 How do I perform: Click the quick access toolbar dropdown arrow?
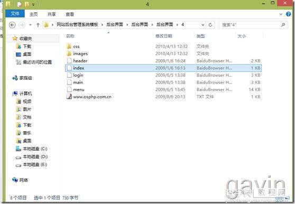[33, 5]
